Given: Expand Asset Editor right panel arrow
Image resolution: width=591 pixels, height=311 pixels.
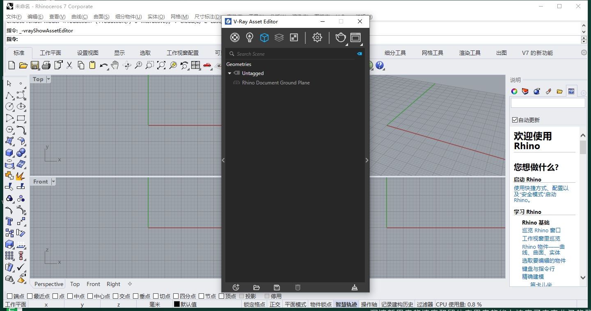Looking at the screenshot, I should 367,160.
